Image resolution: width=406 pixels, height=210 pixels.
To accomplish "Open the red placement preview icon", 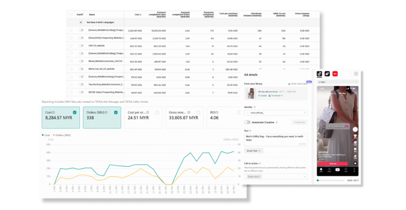I will [335, 74].
